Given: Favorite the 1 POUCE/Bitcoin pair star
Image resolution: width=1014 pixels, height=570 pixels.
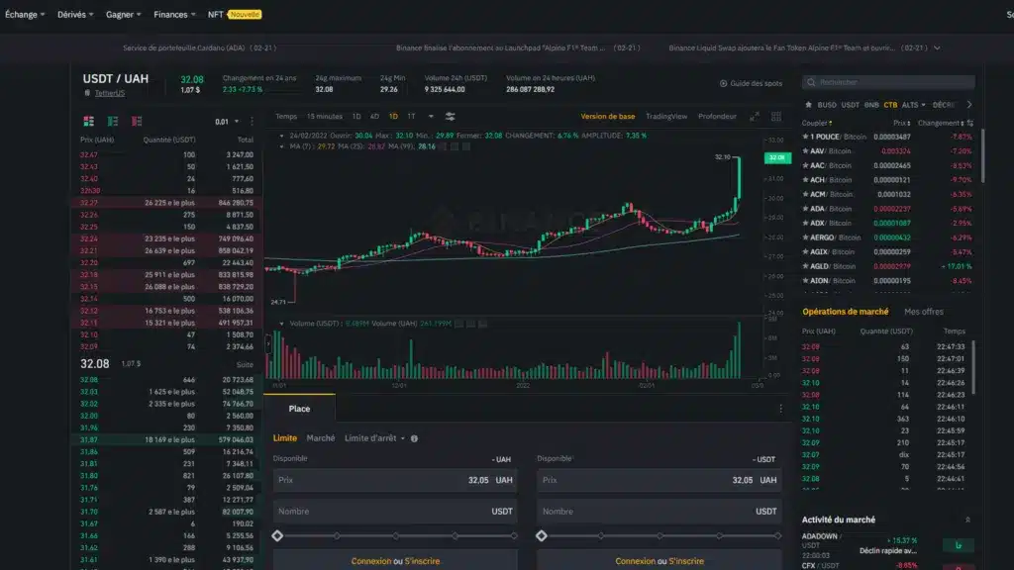Looking at the screenshot, I should tap(805, 137).
